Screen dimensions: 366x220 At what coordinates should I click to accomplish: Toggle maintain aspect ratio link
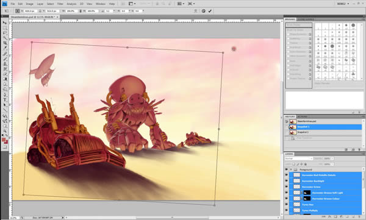(x=80, y=11)
